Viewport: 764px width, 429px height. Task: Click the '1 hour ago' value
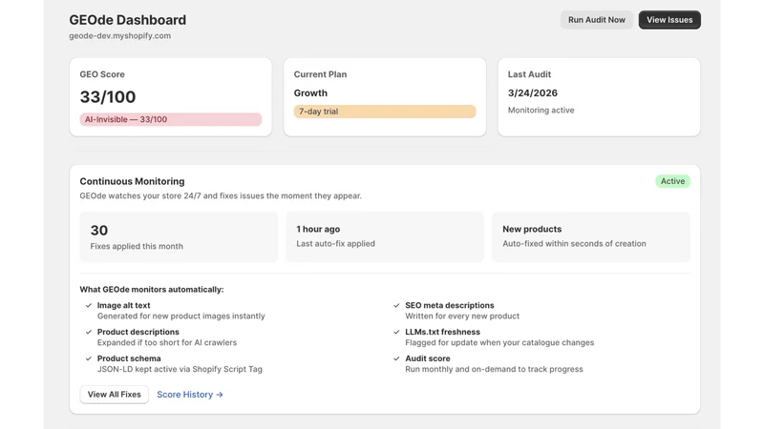[x=318, y=229]
